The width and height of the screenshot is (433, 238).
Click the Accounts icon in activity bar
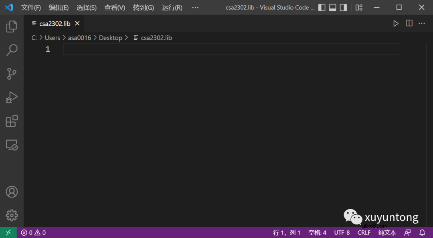12,192
